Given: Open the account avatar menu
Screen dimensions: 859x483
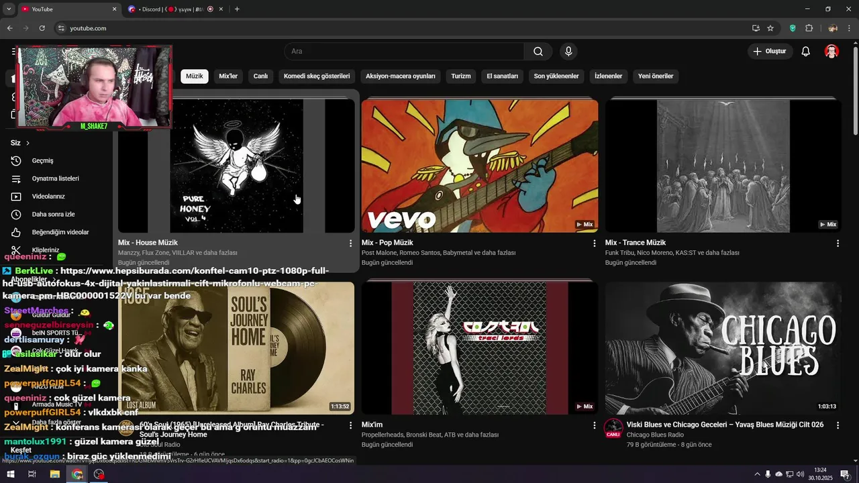Looking at the screenshot, I should click(x=831, y=52).
